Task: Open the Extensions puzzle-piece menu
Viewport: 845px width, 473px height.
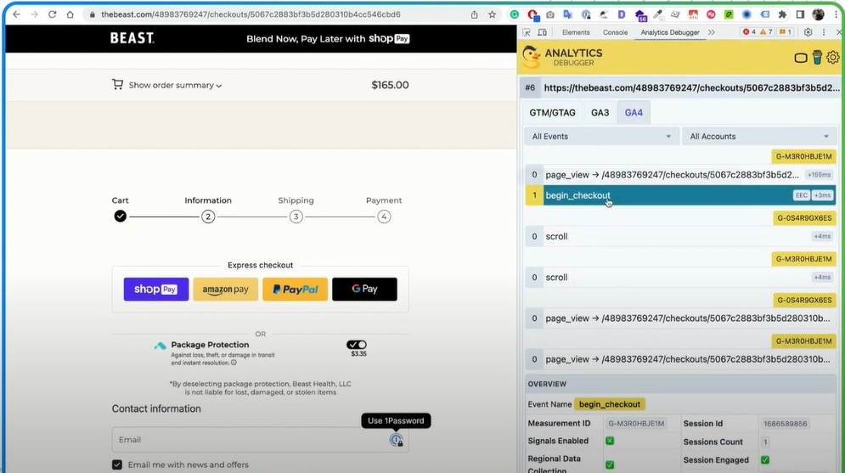Action: click(782, 14)
